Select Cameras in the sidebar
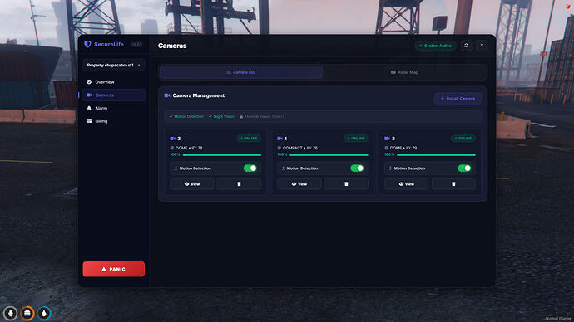Viewport: 574px width, 322px height. (x=113, y=95)
